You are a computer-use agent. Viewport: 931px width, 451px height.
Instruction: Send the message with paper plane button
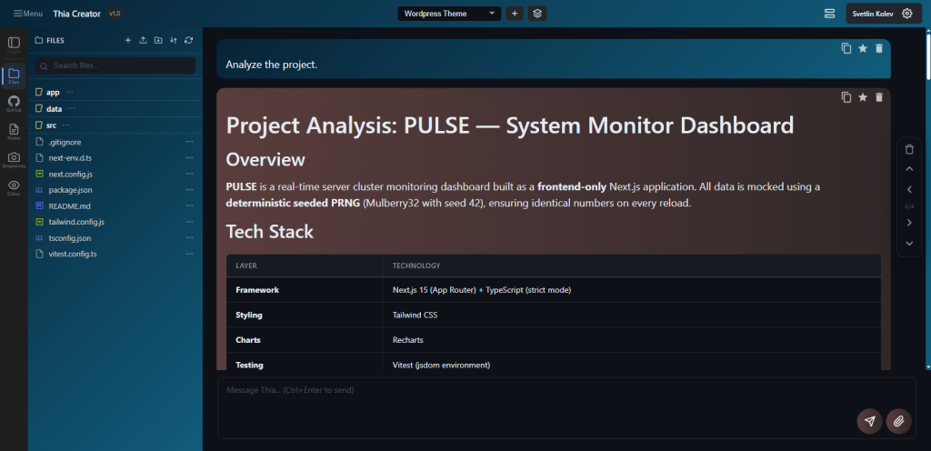869,421
